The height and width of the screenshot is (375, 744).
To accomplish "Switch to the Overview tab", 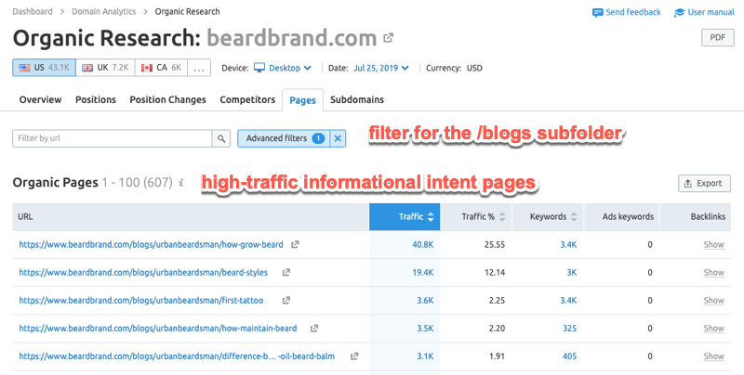I will click(x=40, y=100).
